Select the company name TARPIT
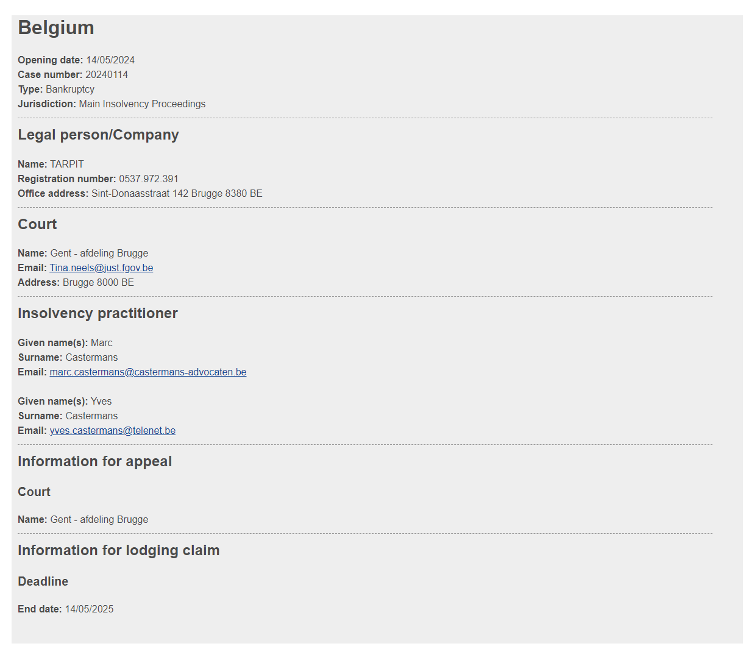The width and height of the screenshot is (749, 649). (x=67, y=165)
